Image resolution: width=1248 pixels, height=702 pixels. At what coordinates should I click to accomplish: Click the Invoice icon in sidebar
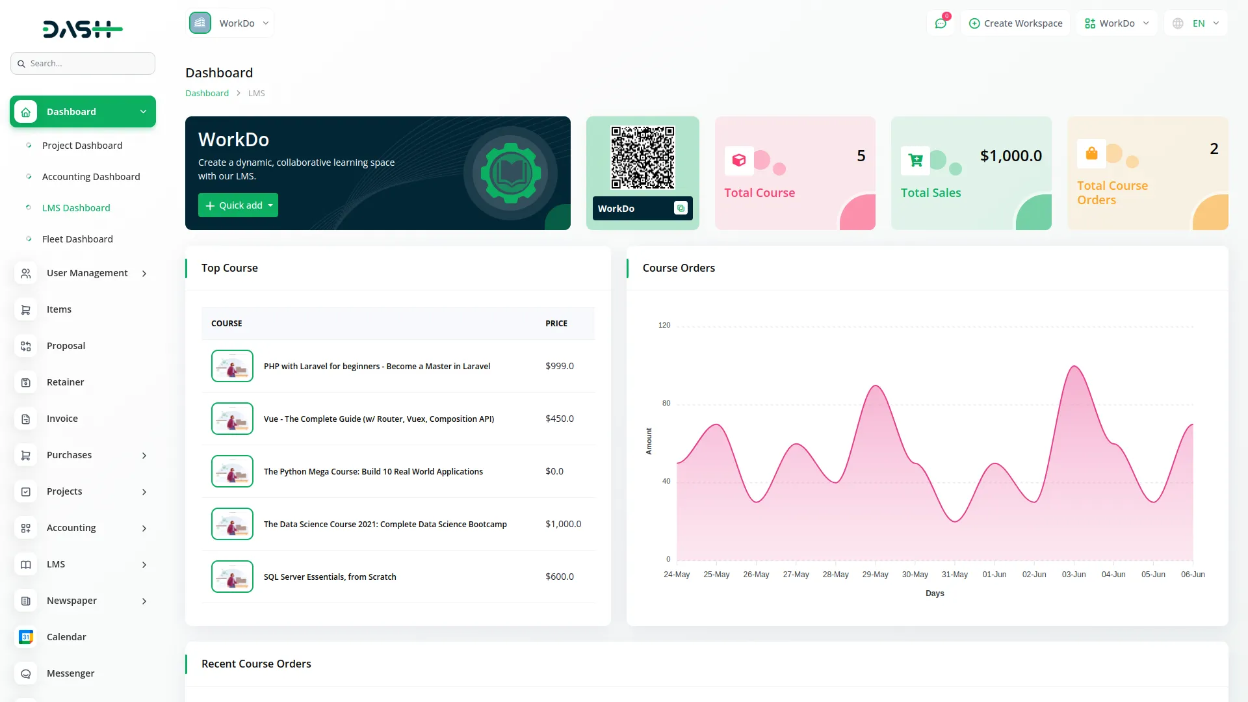[26, 419]
